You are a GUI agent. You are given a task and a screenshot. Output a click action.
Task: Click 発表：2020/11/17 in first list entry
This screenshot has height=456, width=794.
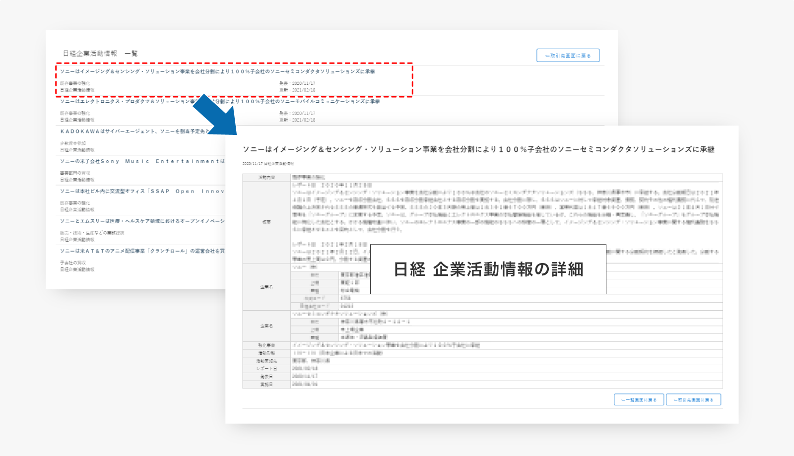tap(297, 83)
